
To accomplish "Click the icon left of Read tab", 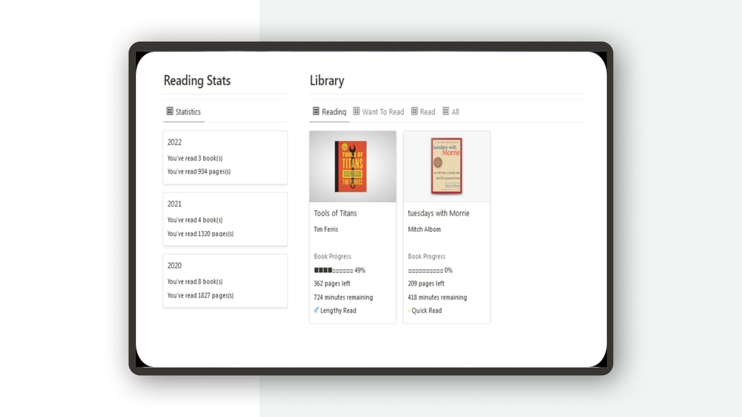I will pos(414,111).
